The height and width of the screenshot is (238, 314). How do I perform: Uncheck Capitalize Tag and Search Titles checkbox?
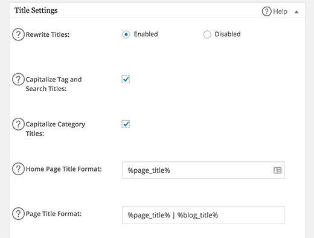[x=126, y=79]
